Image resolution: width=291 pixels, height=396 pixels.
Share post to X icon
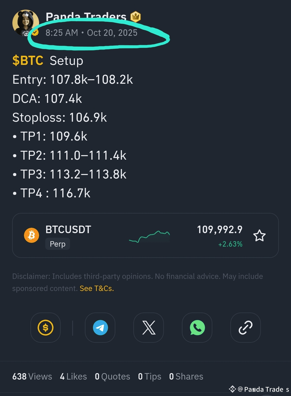(x=149, y=328)
